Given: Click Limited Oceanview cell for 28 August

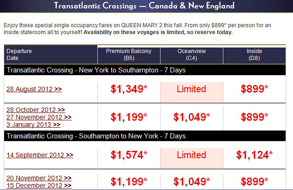Looking at the screenshot, I should pyautogui.click(x=191, y=89).
